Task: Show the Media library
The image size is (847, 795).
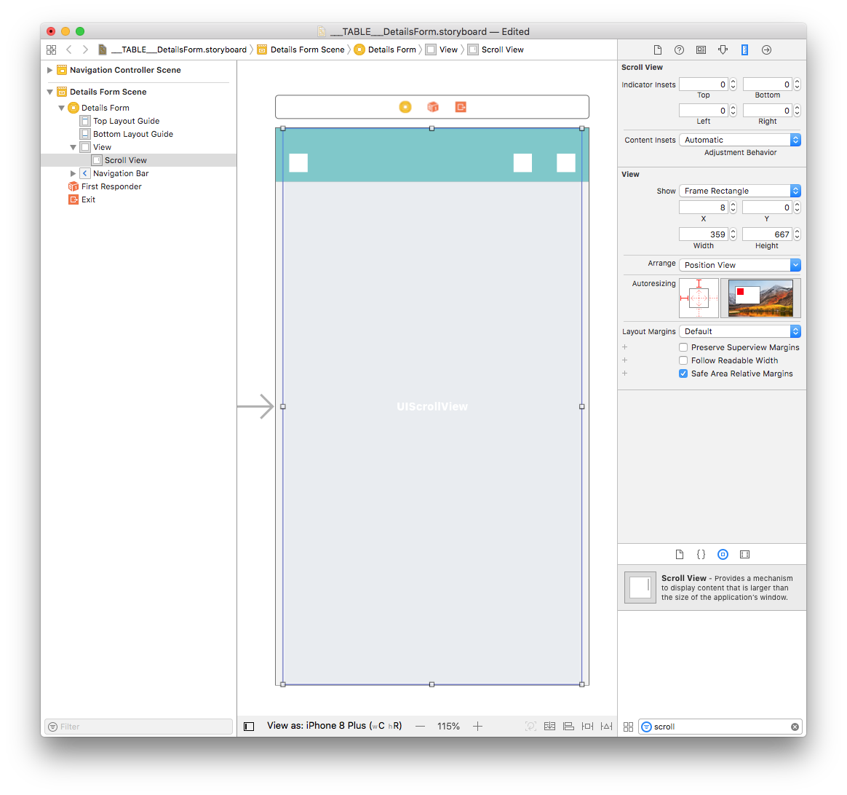Action: [x=744, y=554]
